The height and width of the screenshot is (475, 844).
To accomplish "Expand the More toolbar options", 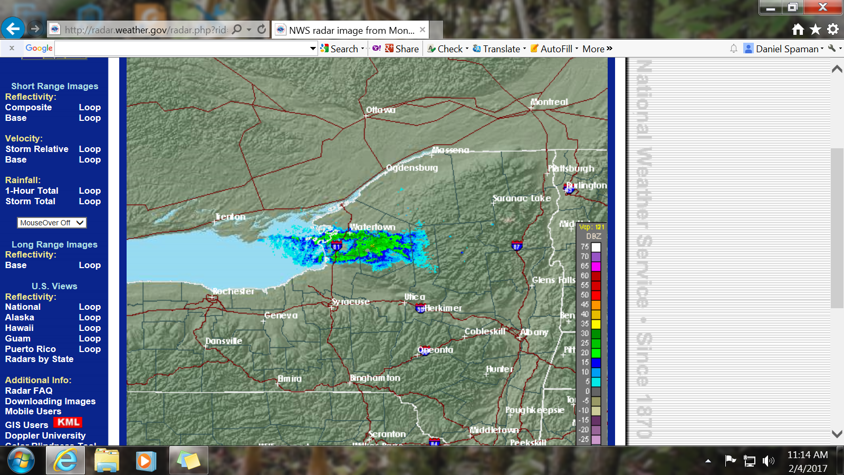I will tap(597, 49).
